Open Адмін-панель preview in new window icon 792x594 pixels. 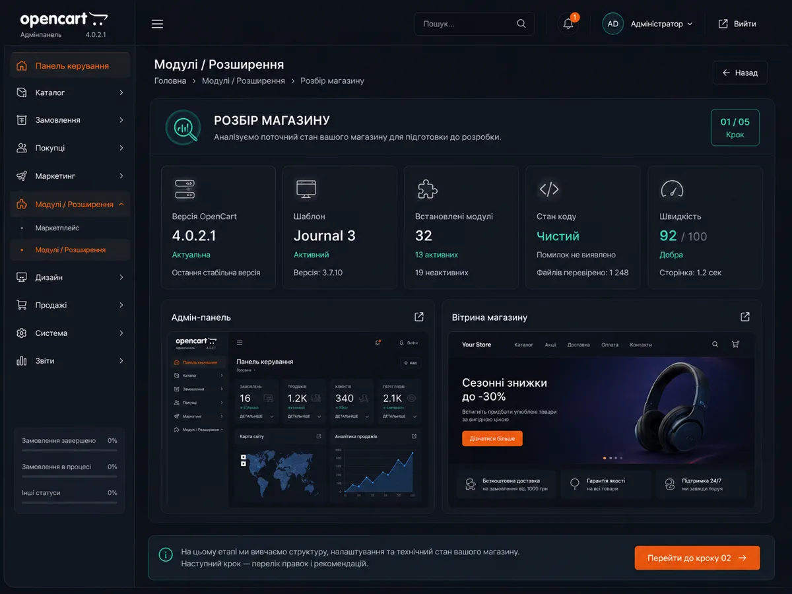pos(419,317)
